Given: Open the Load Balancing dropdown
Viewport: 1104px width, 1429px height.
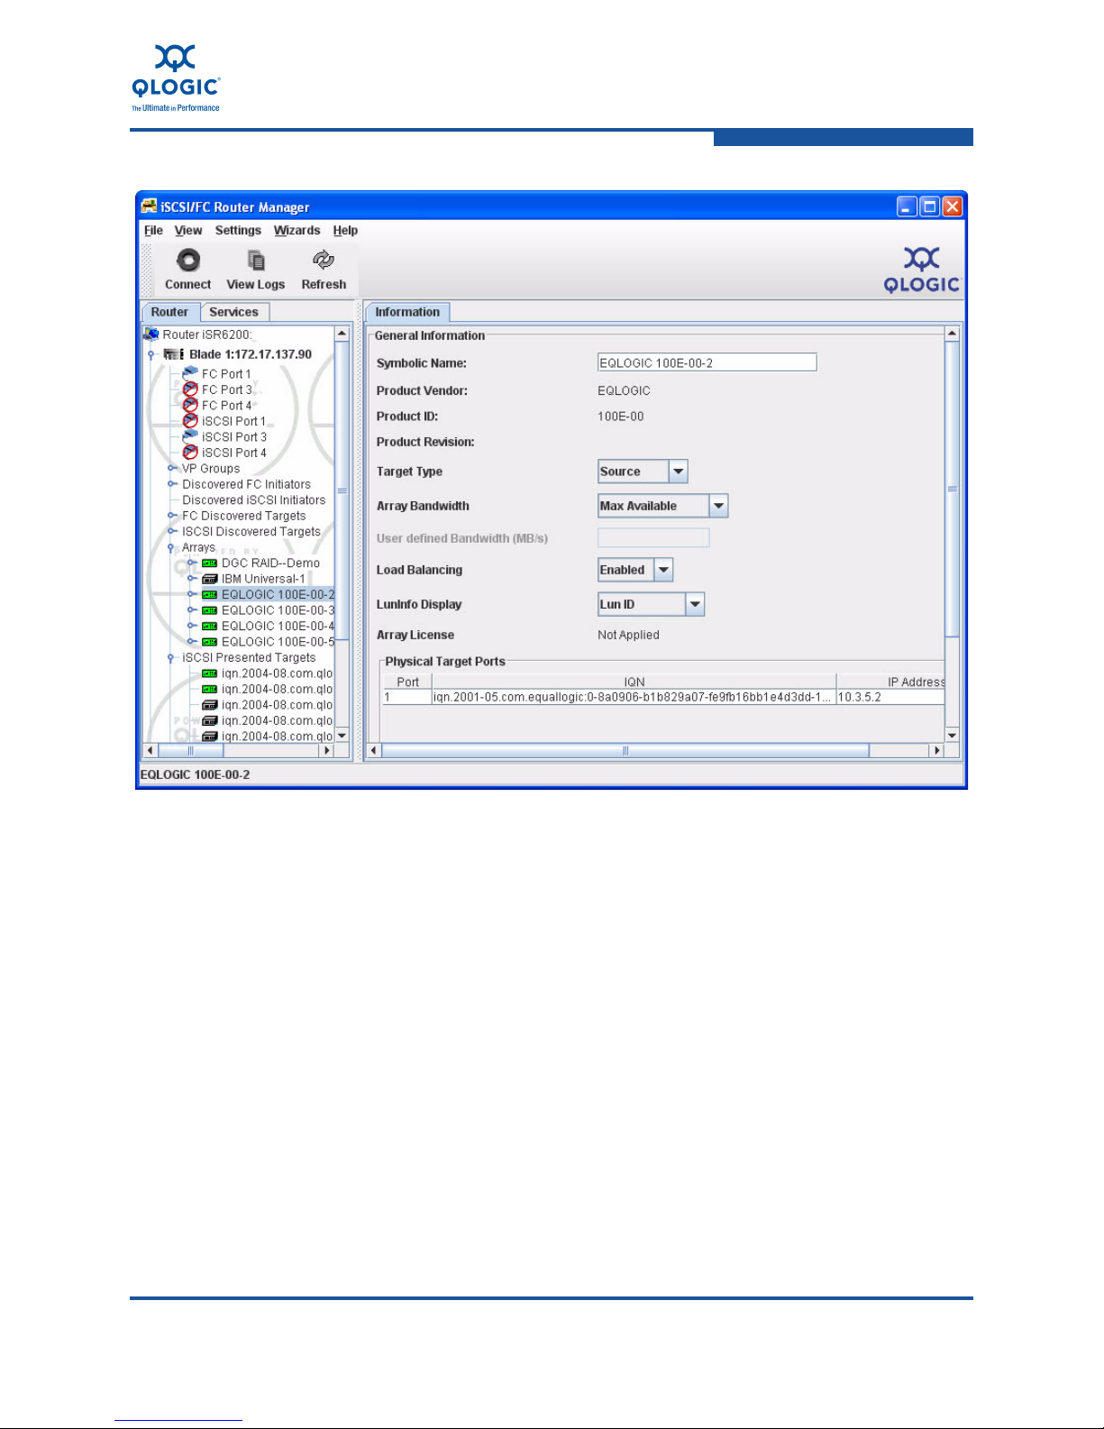Looking at the screenshot, I should pos(663,570).
